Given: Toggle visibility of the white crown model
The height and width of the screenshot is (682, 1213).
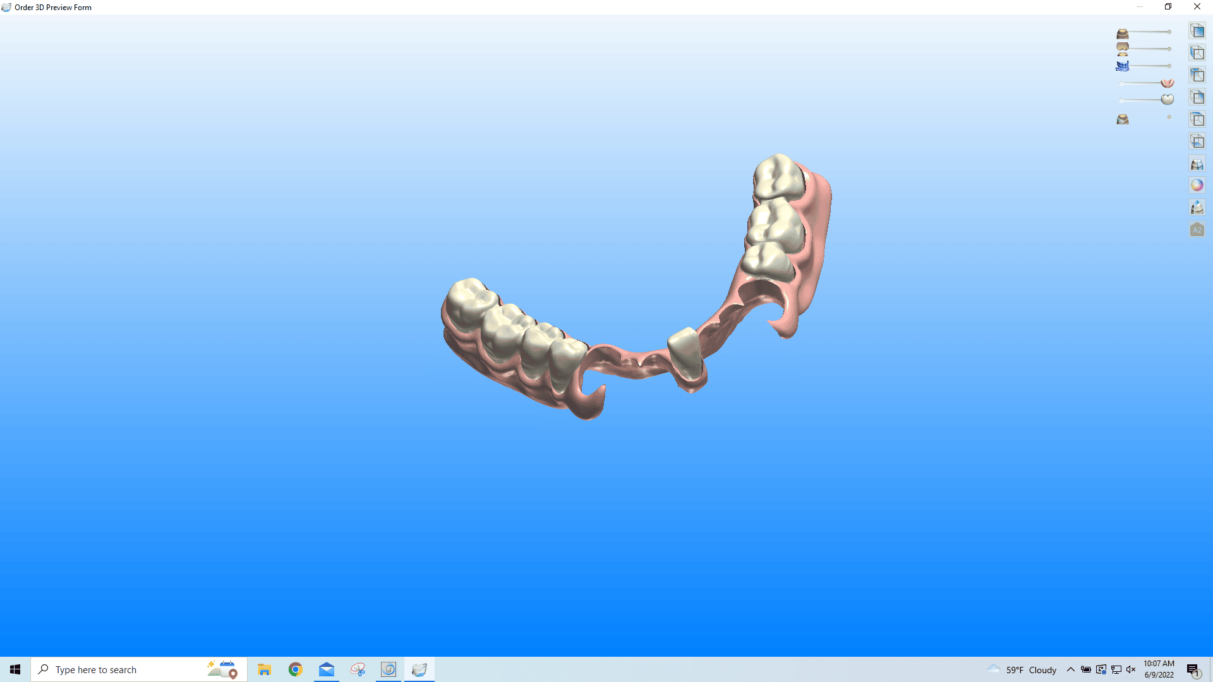Looking at the screenshot, I should click(1167, 99).
